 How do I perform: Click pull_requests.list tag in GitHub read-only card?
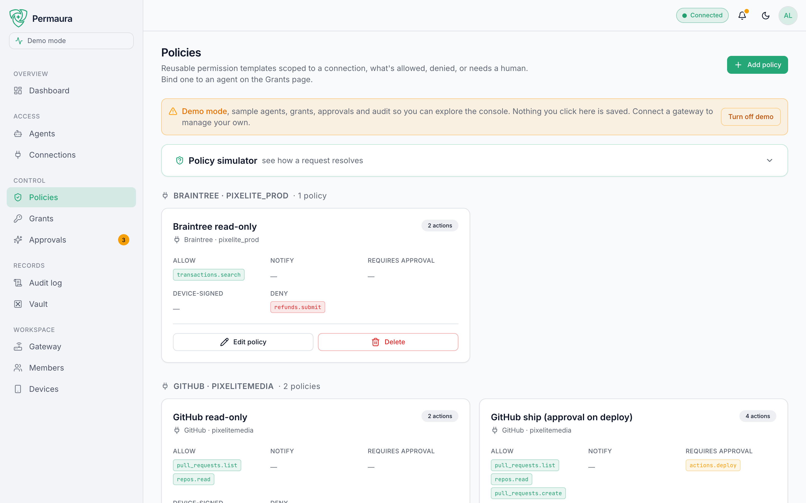(x=207, y=465)
